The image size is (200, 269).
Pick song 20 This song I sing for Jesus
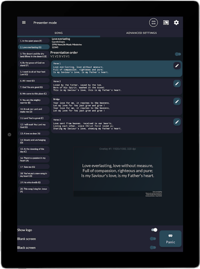pos(34,190)
